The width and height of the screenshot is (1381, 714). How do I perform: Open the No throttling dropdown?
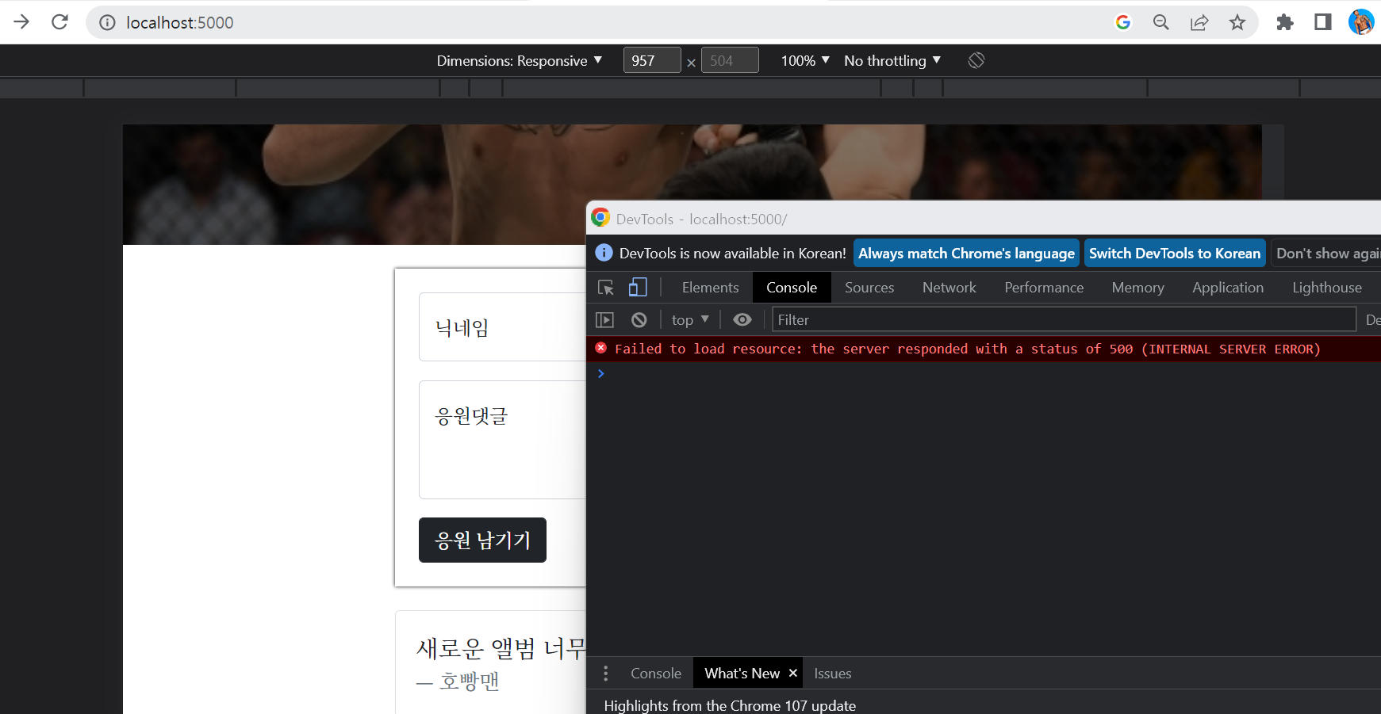pyautogui.click(x=892, y=60)
